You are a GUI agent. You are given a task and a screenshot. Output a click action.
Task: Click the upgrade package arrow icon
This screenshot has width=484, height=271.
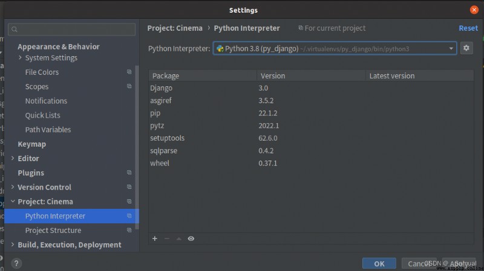click(x=178, y=238)
